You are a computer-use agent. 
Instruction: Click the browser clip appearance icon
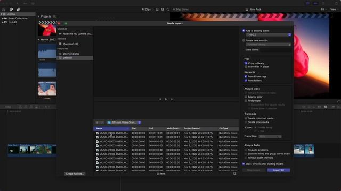(x=157, y=10)
